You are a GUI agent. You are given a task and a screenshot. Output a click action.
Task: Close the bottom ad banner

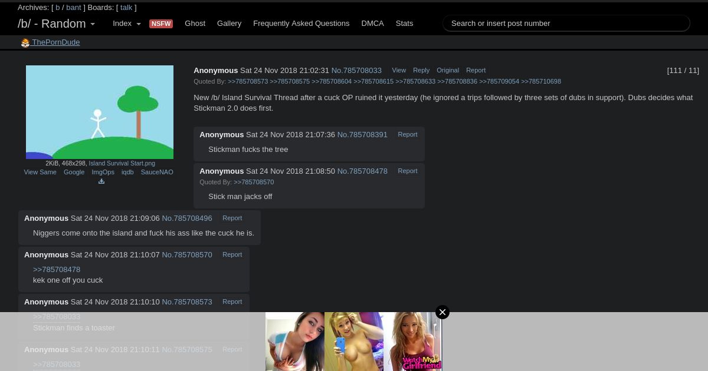(x=442, y=312)
